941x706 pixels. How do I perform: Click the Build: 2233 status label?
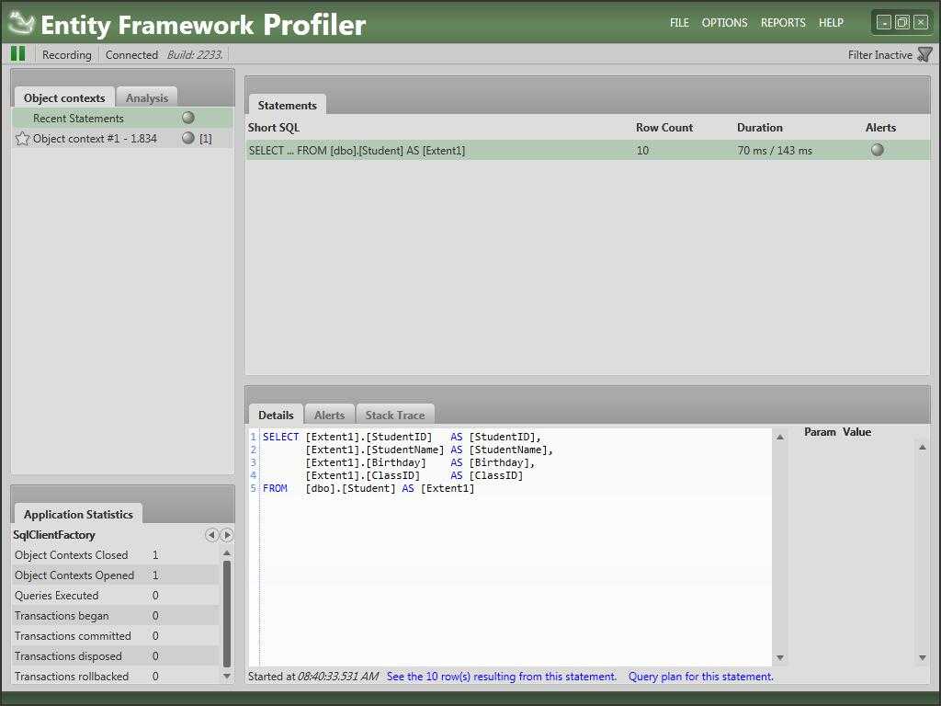(195, 54)
